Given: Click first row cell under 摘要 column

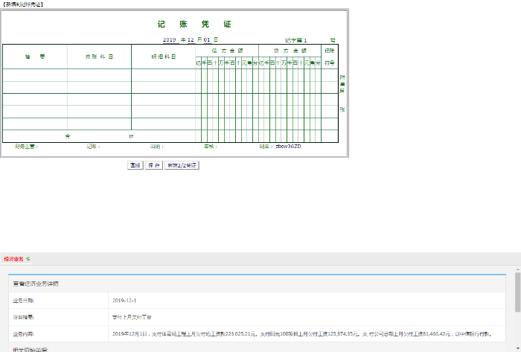Looking at the screenshot, I should [35, 75].
